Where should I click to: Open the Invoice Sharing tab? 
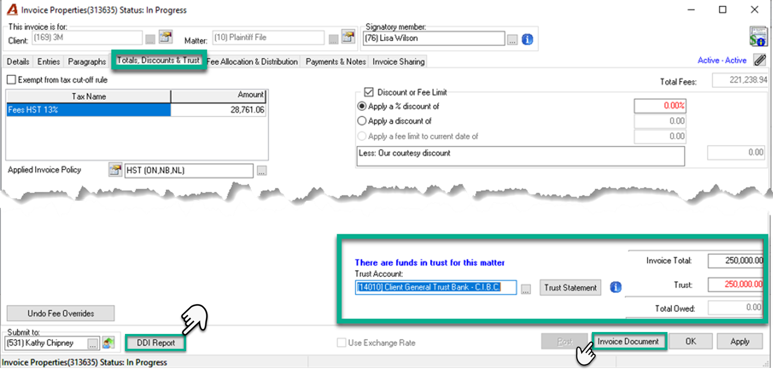click(x=398, y=62)
